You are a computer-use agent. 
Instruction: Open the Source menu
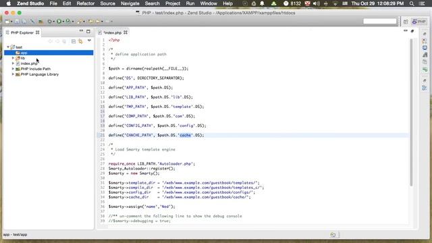pos(107,3)
